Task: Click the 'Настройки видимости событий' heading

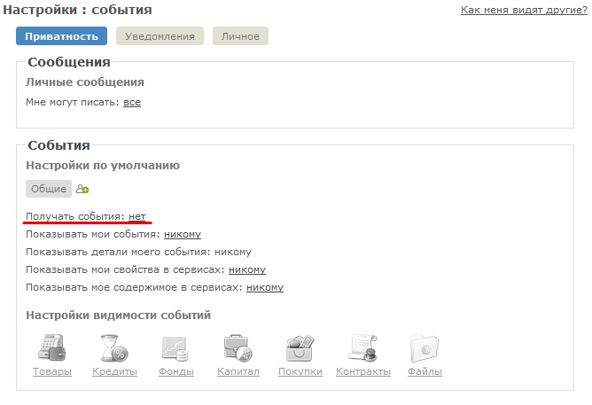Action: click(x=118, y=315)
